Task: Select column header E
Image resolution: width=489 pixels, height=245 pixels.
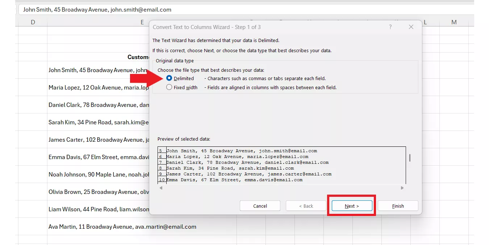Action: [142, 22]
